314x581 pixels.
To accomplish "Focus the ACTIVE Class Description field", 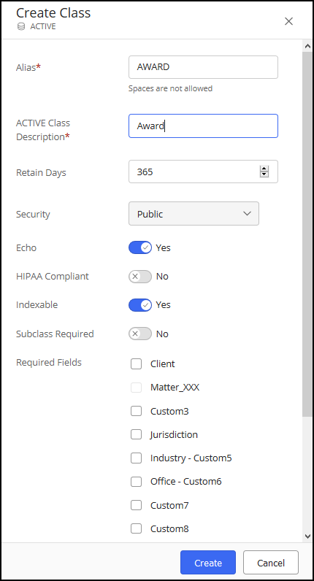I will tap(203, 126).
